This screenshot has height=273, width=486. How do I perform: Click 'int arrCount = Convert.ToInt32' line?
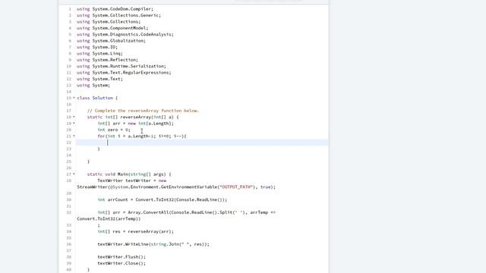[x=163, y=199]
